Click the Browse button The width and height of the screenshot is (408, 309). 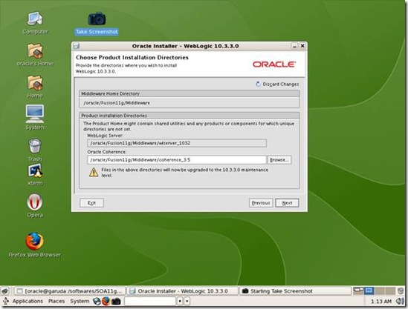tap(279, 160)
